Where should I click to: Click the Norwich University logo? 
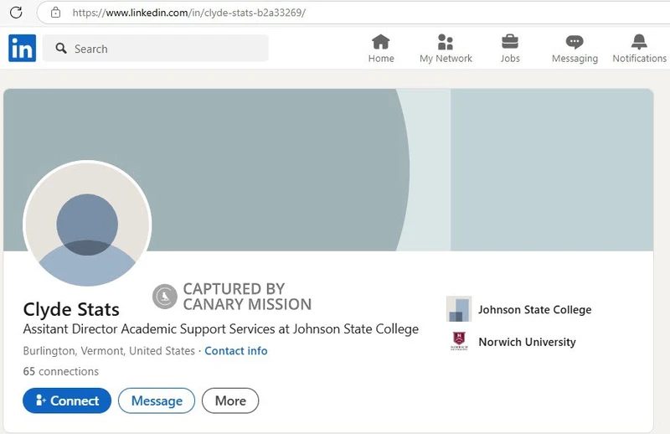point(459,342)
